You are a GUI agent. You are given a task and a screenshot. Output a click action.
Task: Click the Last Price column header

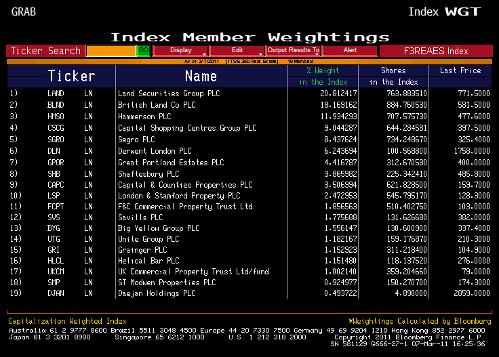point(460,70)
